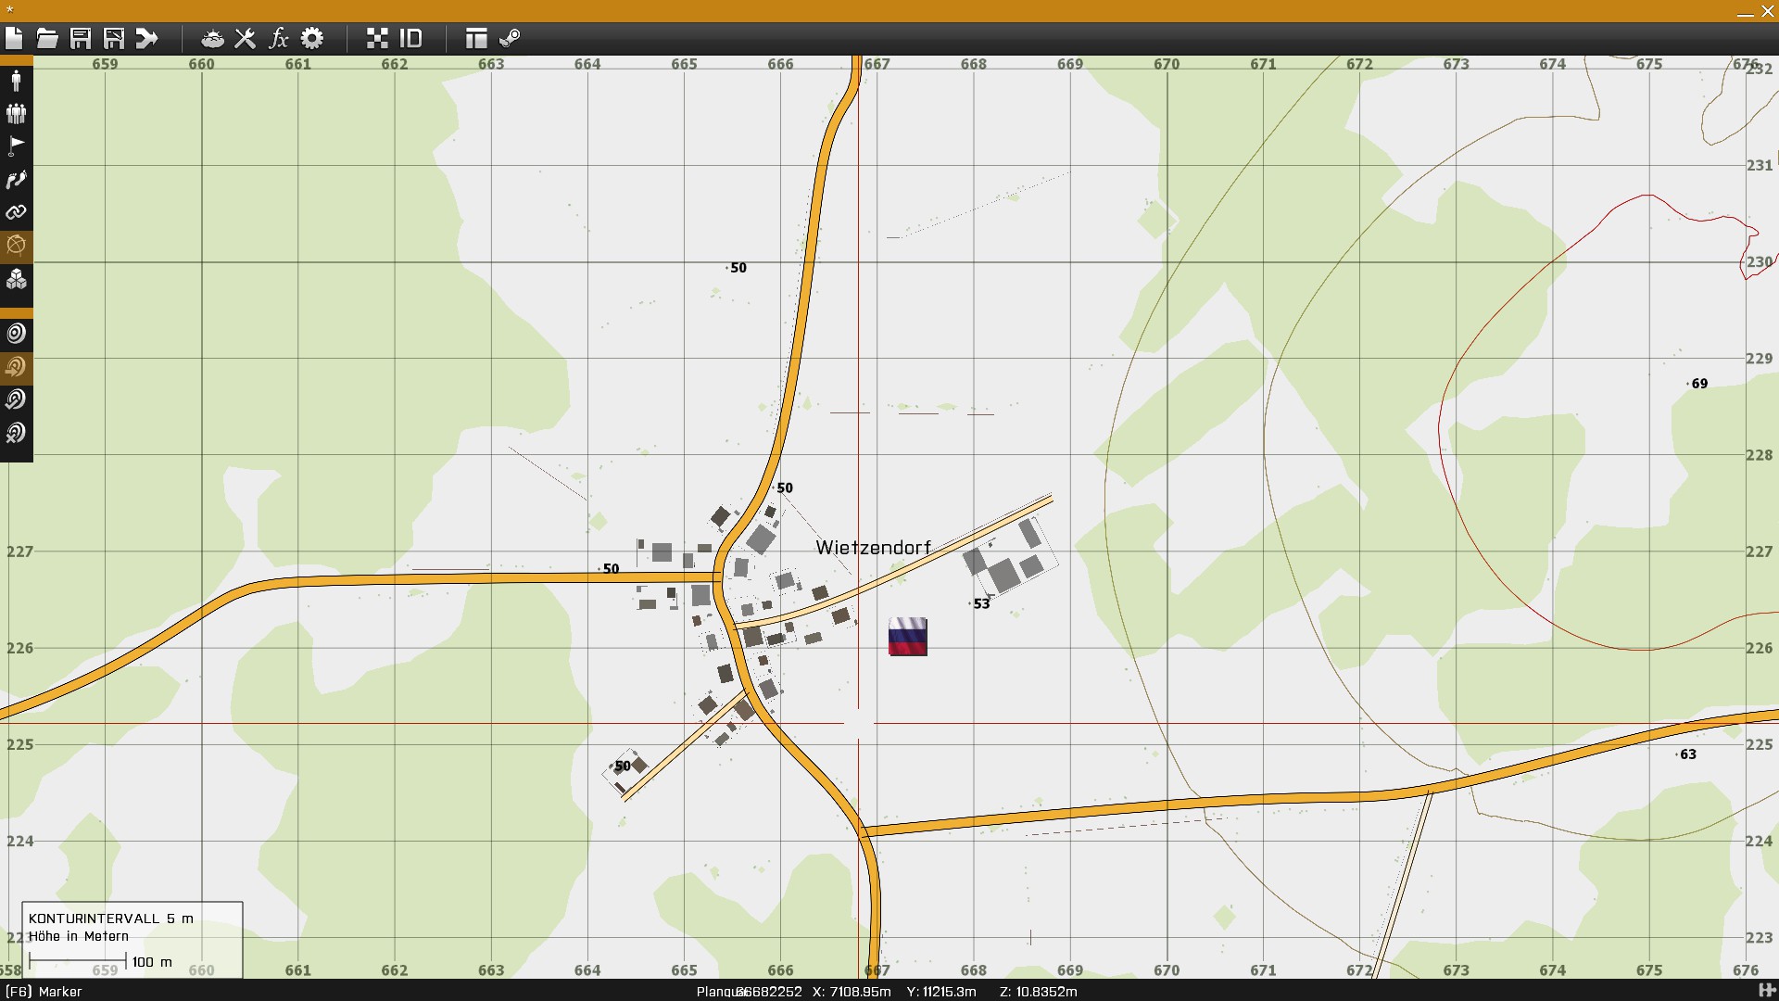Click the 53 elevation point label
Viewport: 1779px width, 1001px height.
click(x=981, y=604)
